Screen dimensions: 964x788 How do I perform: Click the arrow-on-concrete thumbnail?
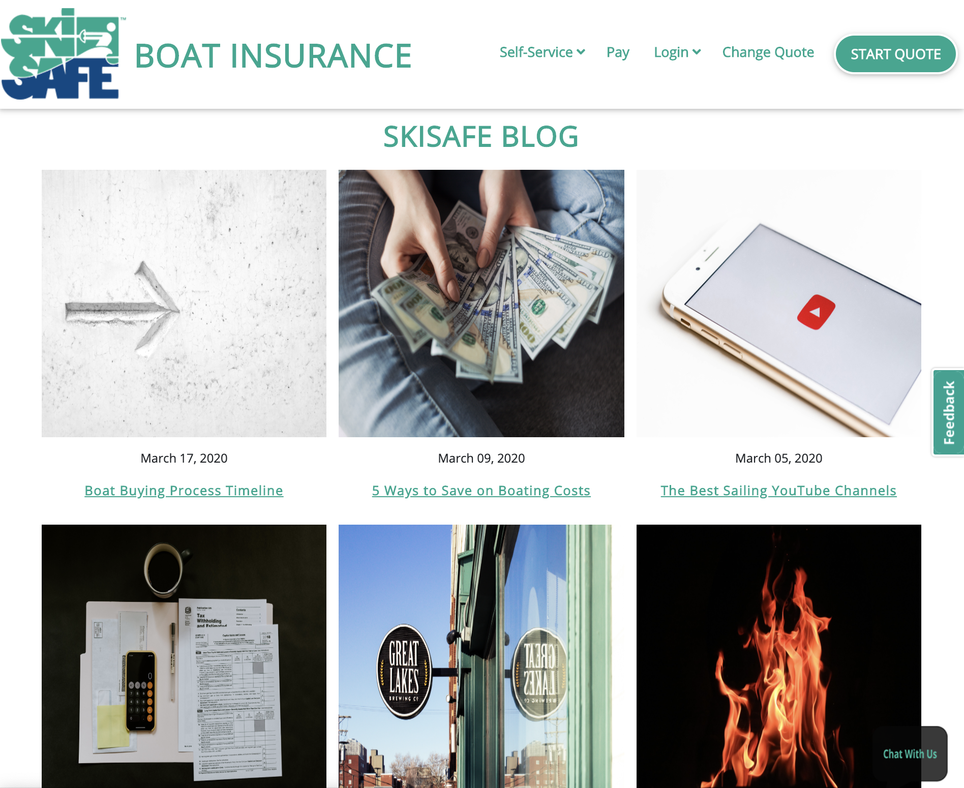click(x=184, y=304)
